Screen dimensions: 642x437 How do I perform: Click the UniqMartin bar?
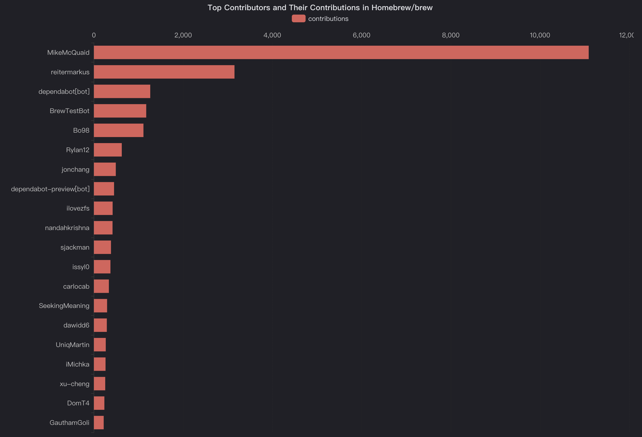click(x=100, y=345)
